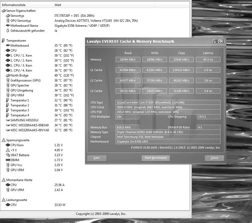This screenshot has width=252, height=223.
Task: Click the battery icon beside VBAT Batterie
Action: [8, 155]
